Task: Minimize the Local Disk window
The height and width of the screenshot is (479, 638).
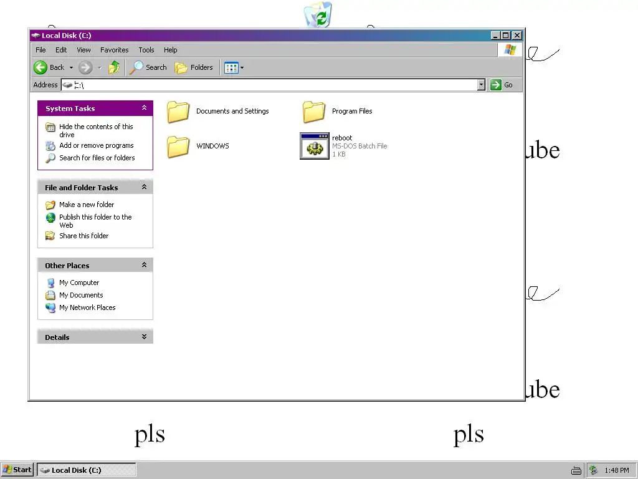Action: [495, 36]
